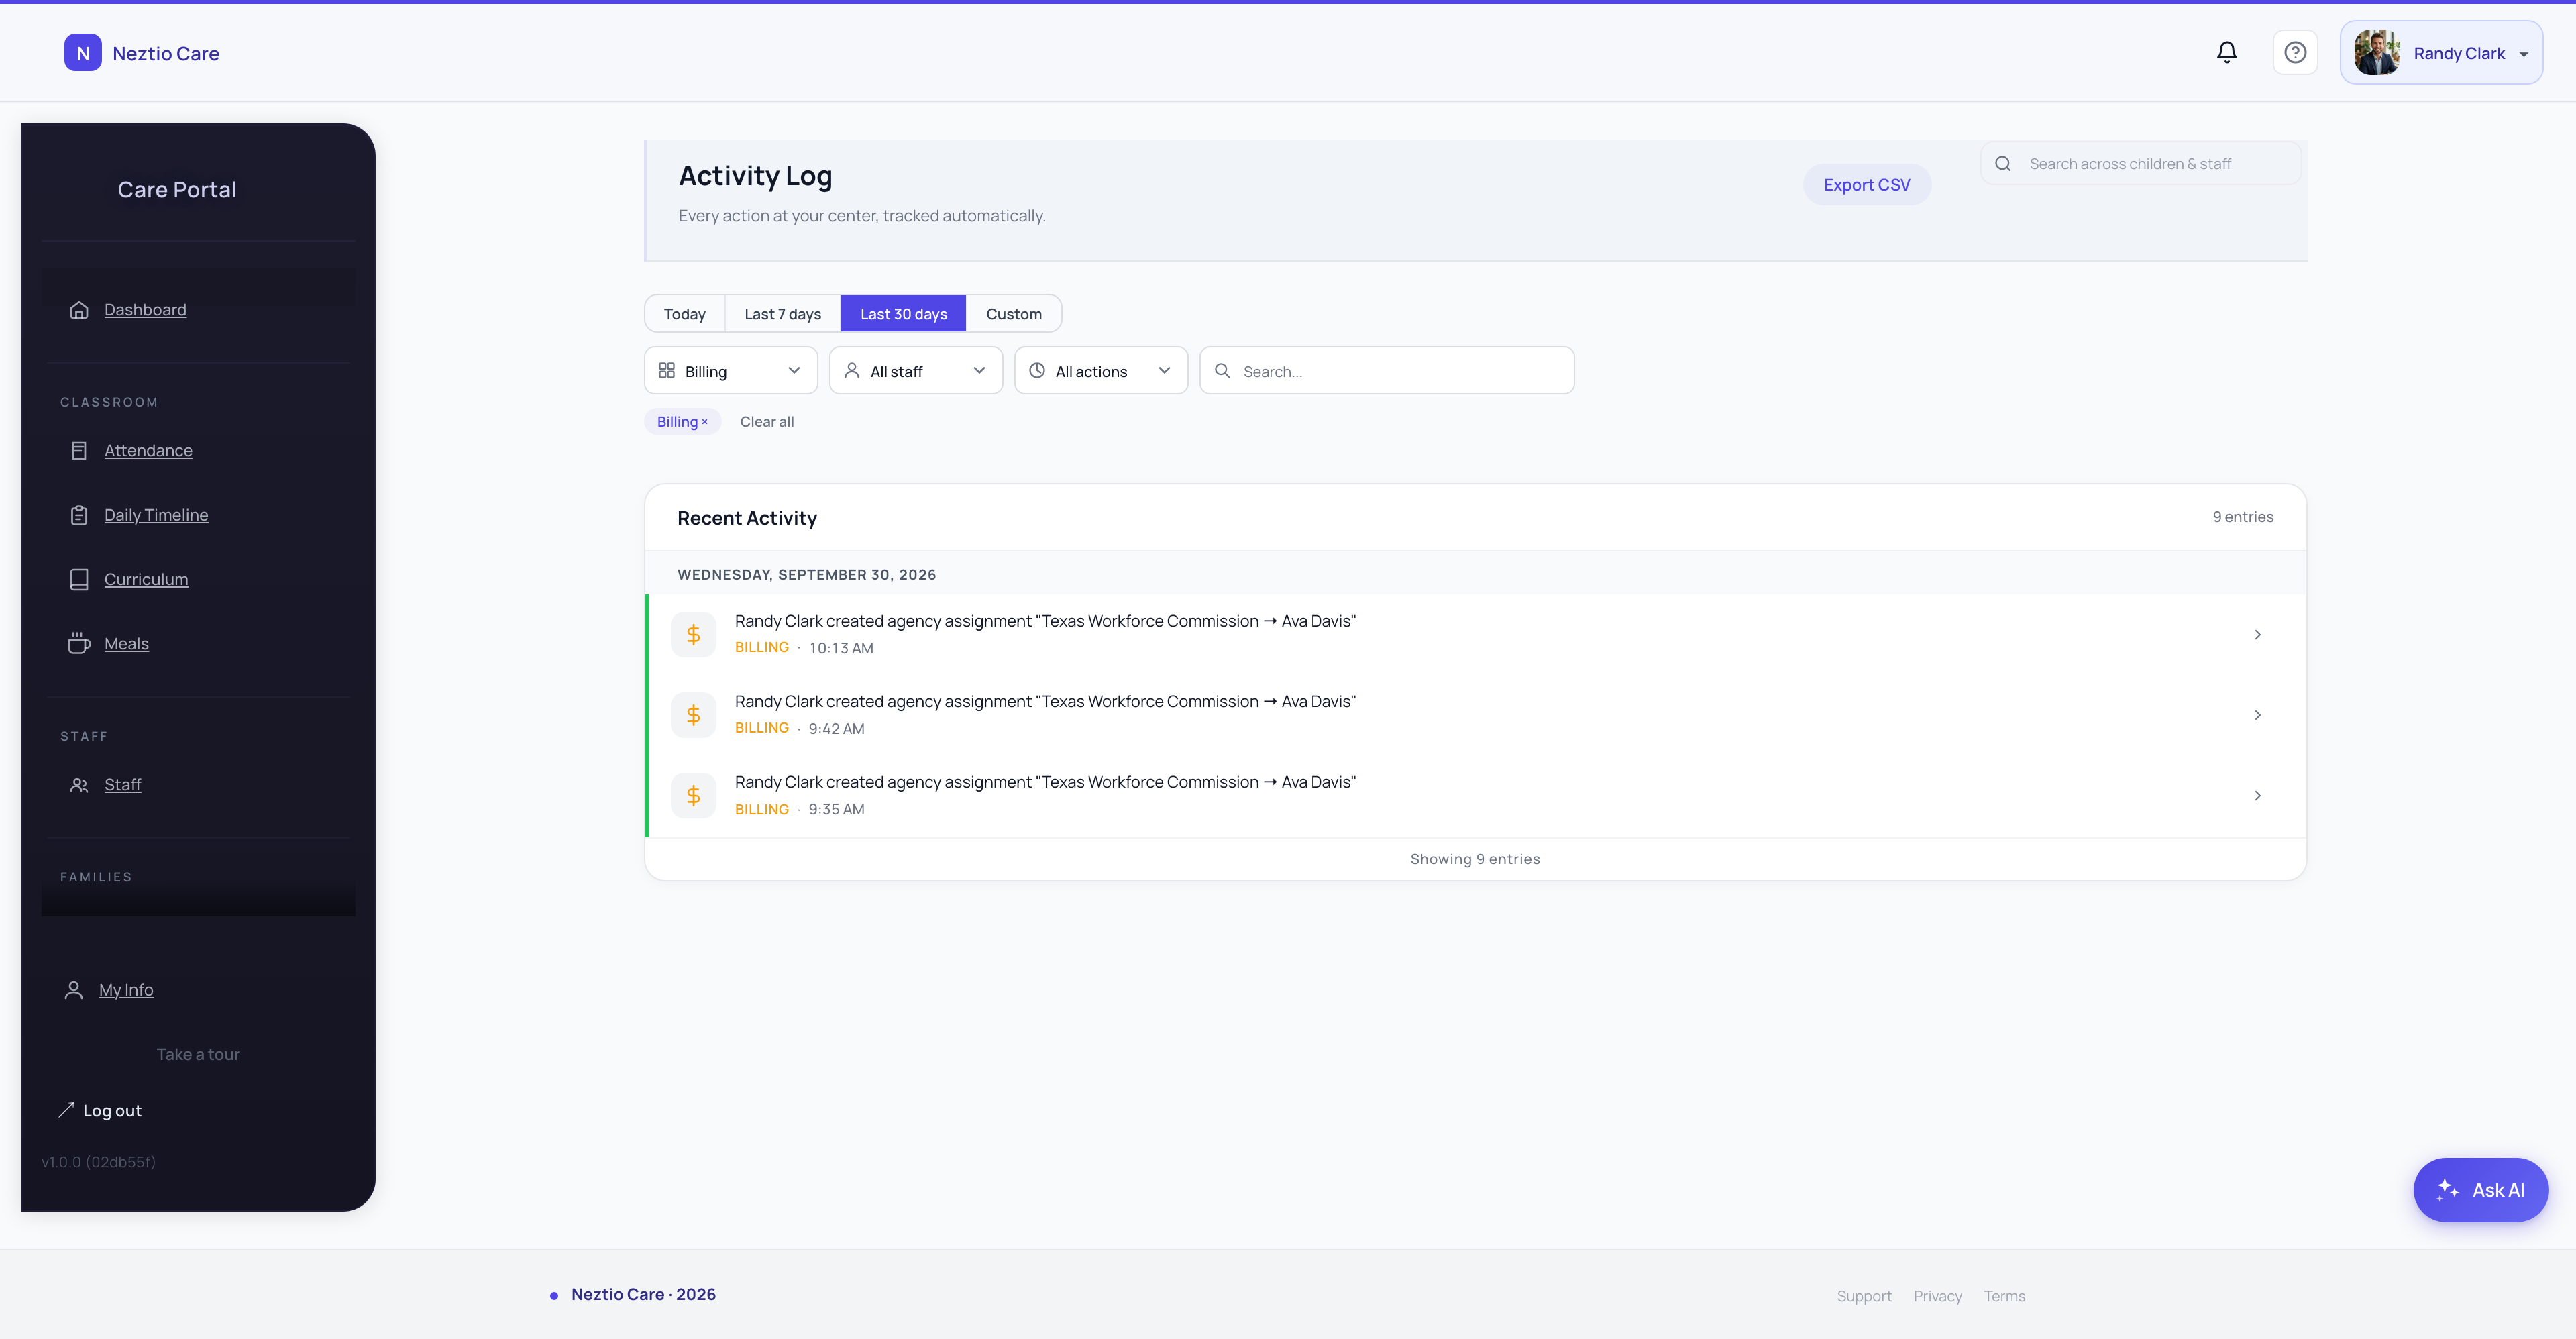The image size is (2576, 1339).
Task: Open the Ask AI assistant
Action: [x=2481, y=1190]
